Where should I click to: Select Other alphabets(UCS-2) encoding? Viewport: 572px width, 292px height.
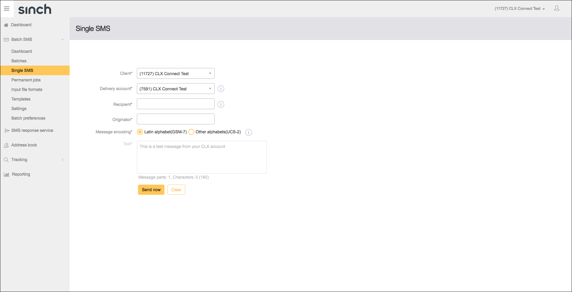pos(191,132)
